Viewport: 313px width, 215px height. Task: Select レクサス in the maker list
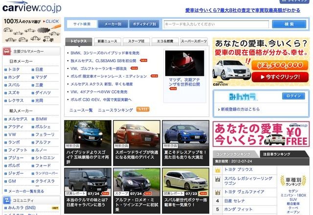click(x=16, y=100)
